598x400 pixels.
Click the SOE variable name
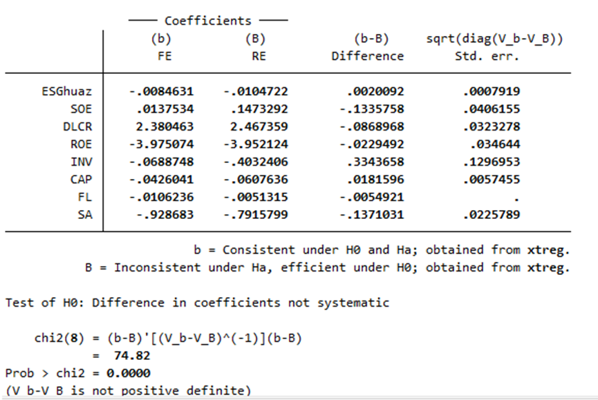click(82, 109)
